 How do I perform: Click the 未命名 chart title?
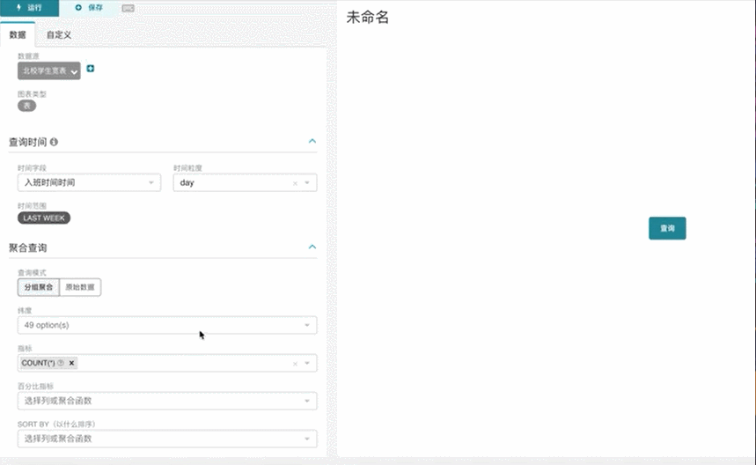point(367,18)
